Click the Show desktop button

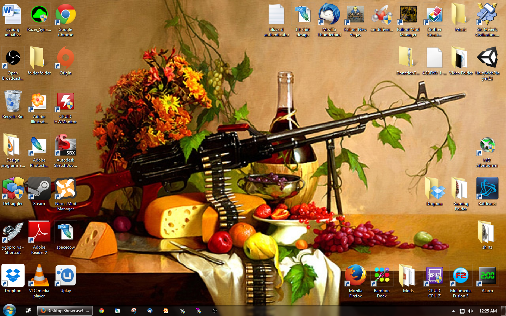point(504,311)
